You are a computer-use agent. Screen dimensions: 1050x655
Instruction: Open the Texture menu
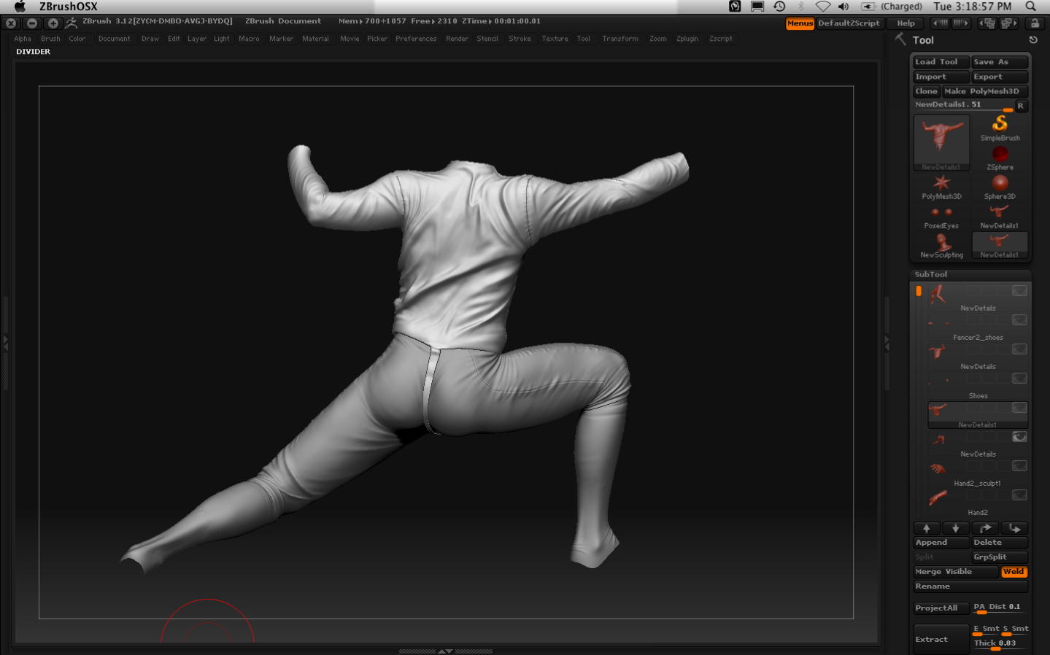click(x=555, y=39)
